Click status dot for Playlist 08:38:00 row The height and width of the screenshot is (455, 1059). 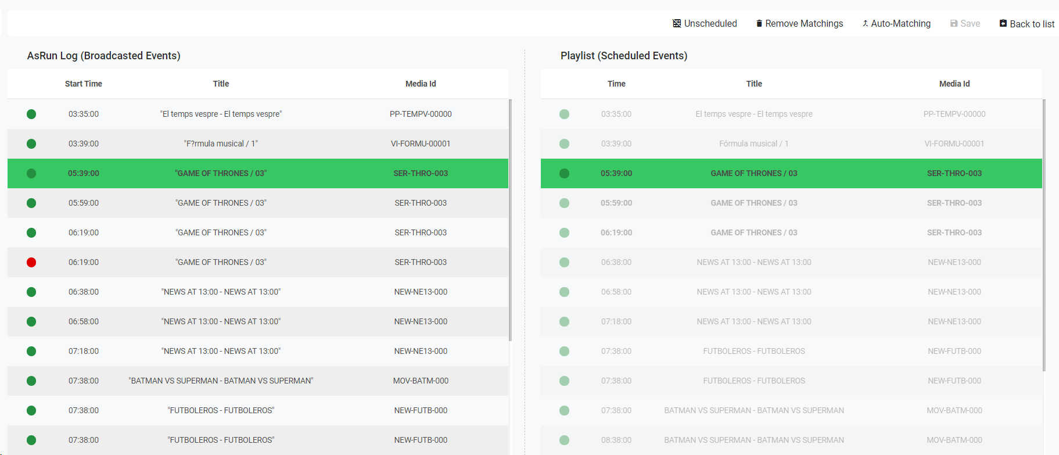click(564, 440)
